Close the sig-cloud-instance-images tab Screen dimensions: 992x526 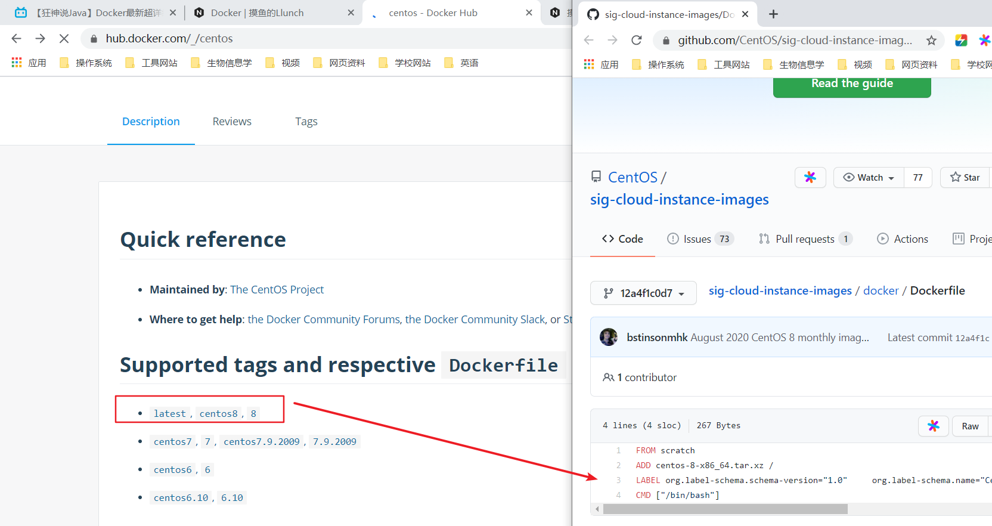[745, 14]
